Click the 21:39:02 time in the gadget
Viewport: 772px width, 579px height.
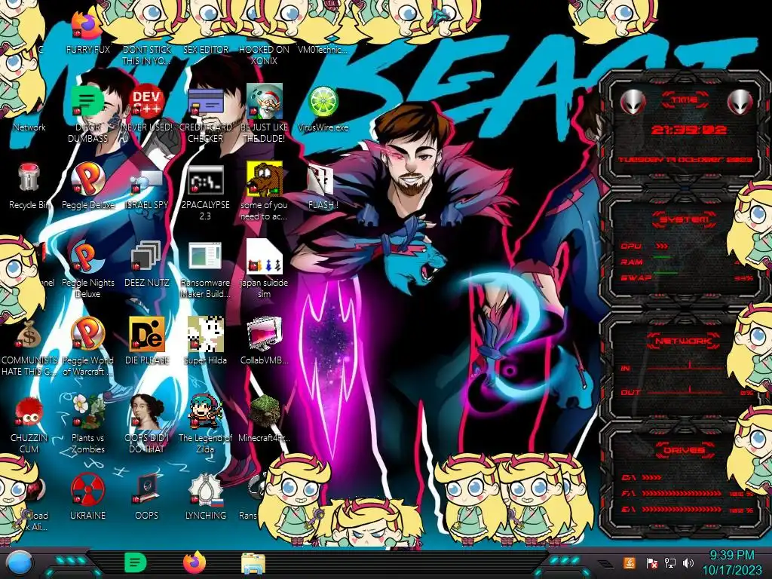[x=688, y=130]
